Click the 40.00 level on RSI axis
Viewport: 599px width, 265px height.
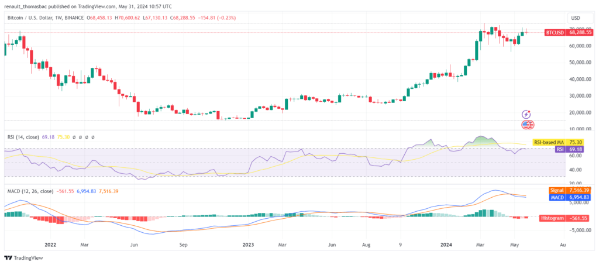tap(576, 170)
